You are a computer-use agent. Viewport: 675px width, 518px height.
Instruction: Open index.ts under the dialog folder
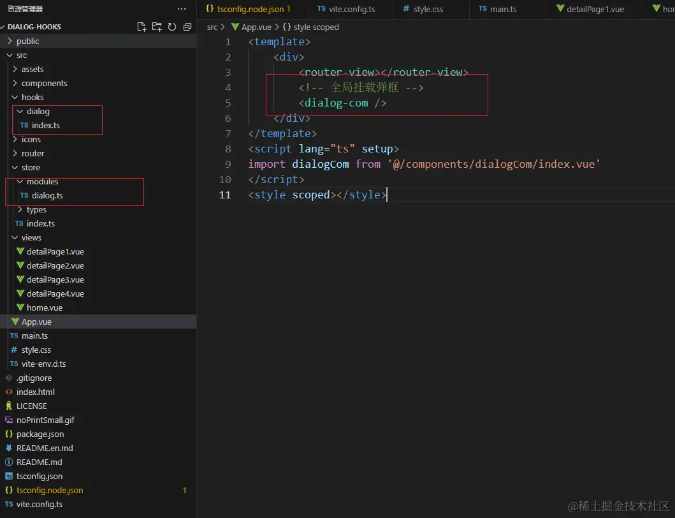pos(98,125)
